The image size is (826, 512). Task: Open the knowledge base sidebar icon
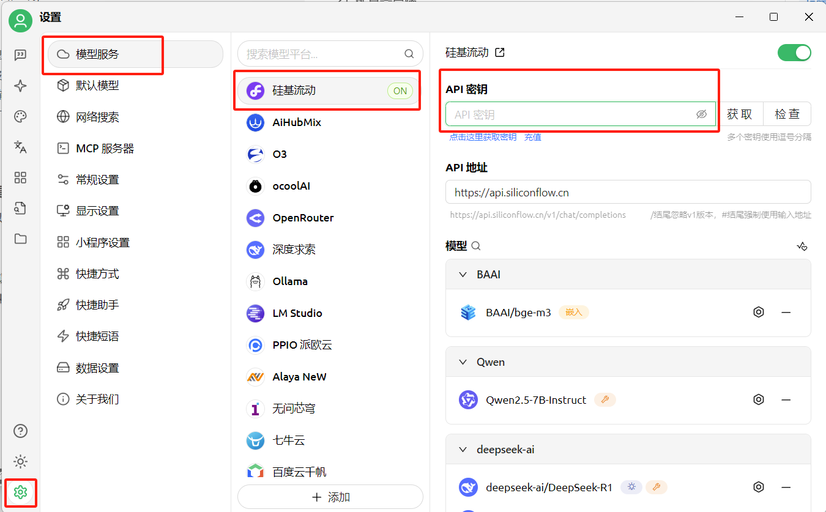20,208
